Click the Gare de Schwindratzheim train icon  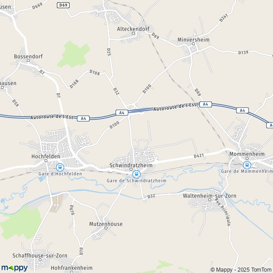[136, 174]
